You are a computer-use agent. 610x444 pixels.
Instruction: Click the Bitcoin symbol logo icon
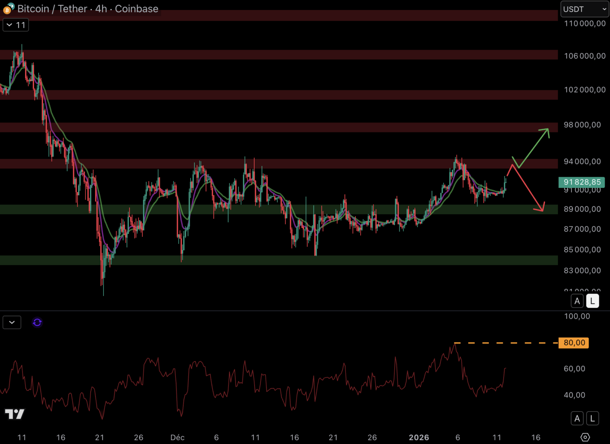(8, 9)
